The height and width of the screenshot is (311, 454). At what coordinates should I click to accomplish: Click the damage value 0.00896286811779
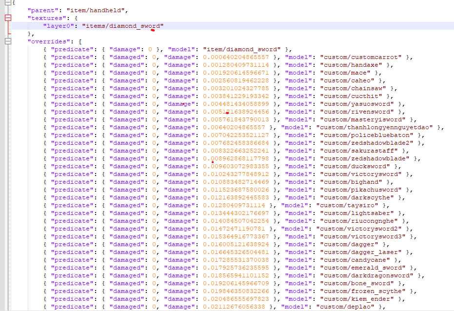point(236,159)
